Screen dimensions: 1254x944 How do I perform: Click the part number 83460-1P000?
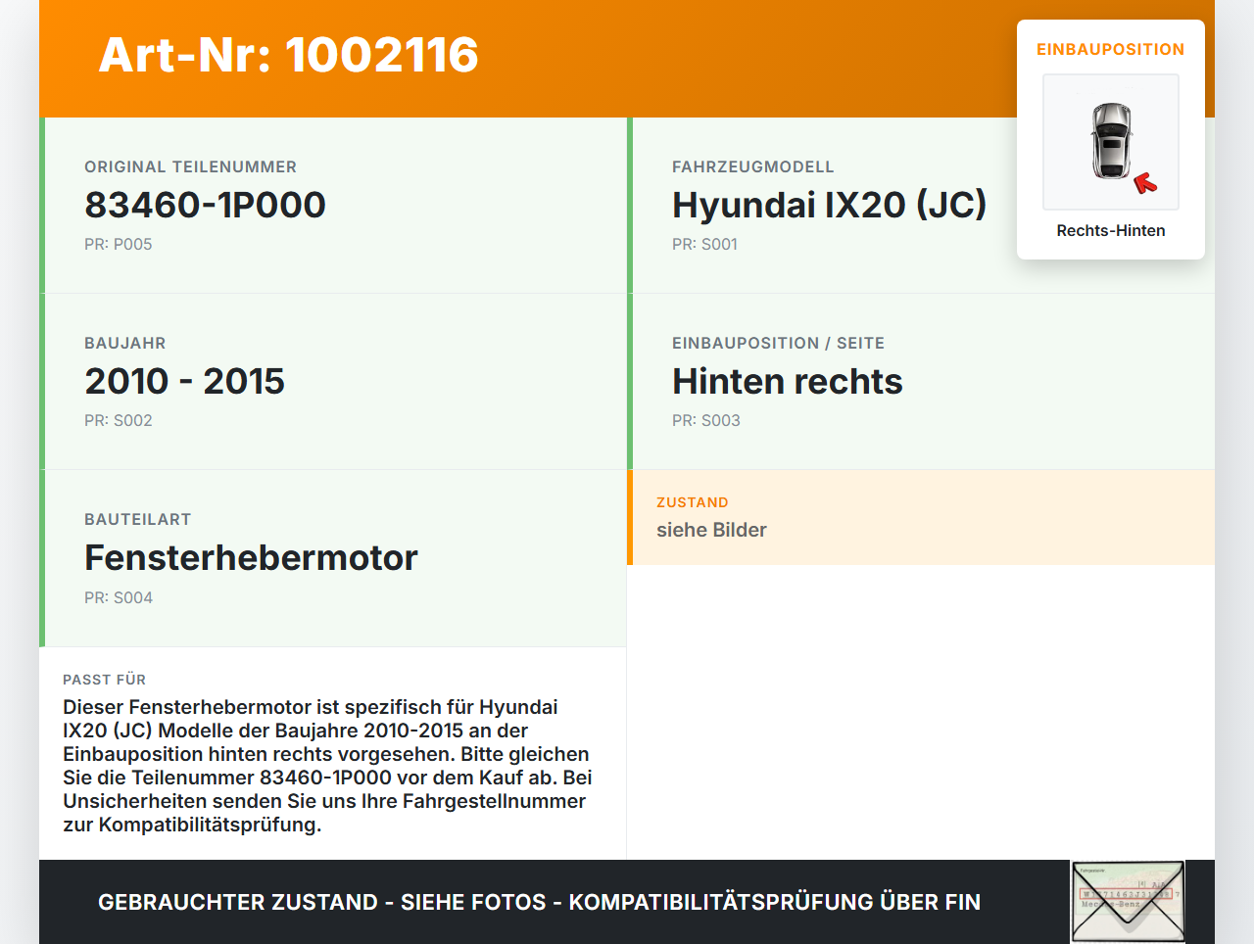[x=206, y=205]
